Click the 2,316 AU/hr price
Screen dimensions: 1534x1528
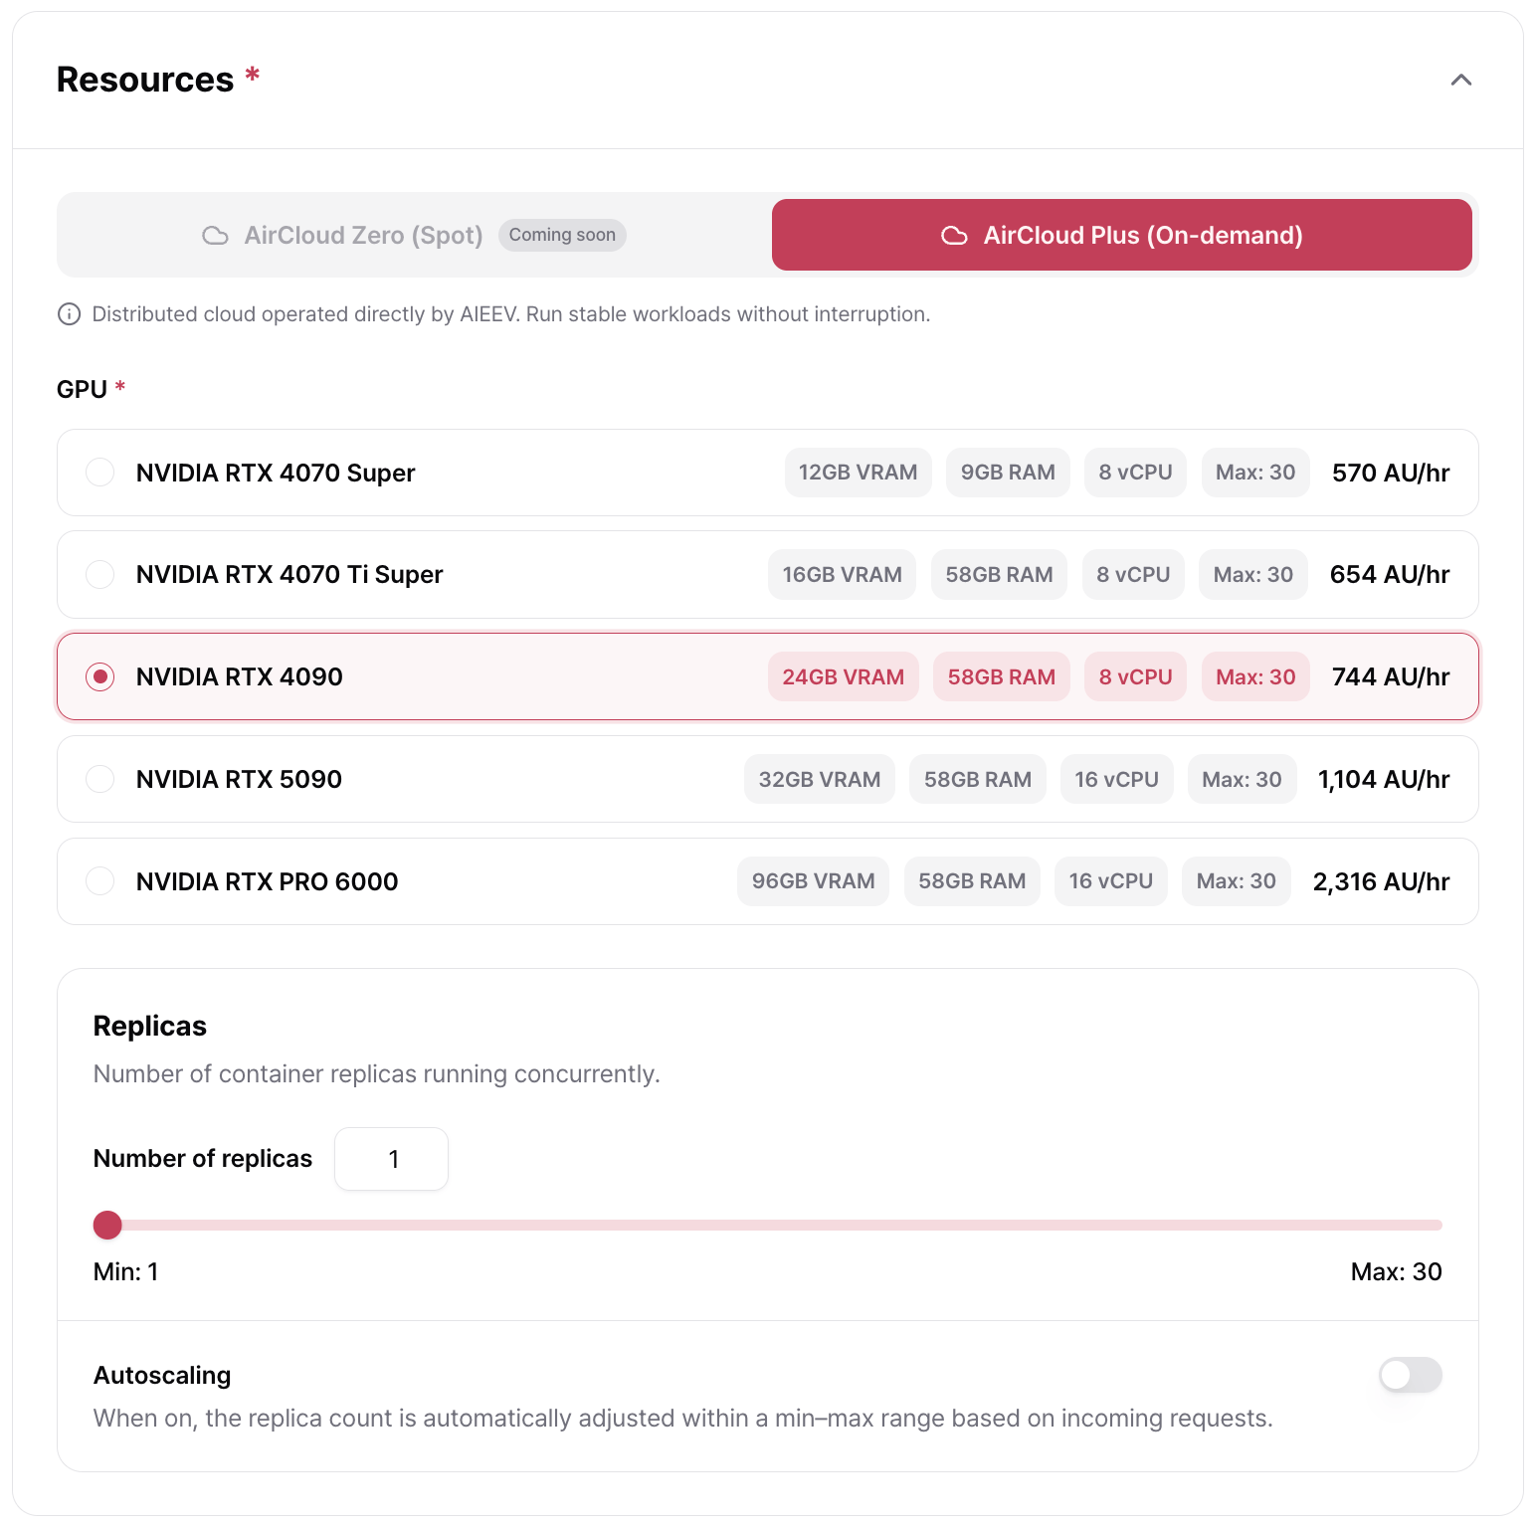[1382, 881]
